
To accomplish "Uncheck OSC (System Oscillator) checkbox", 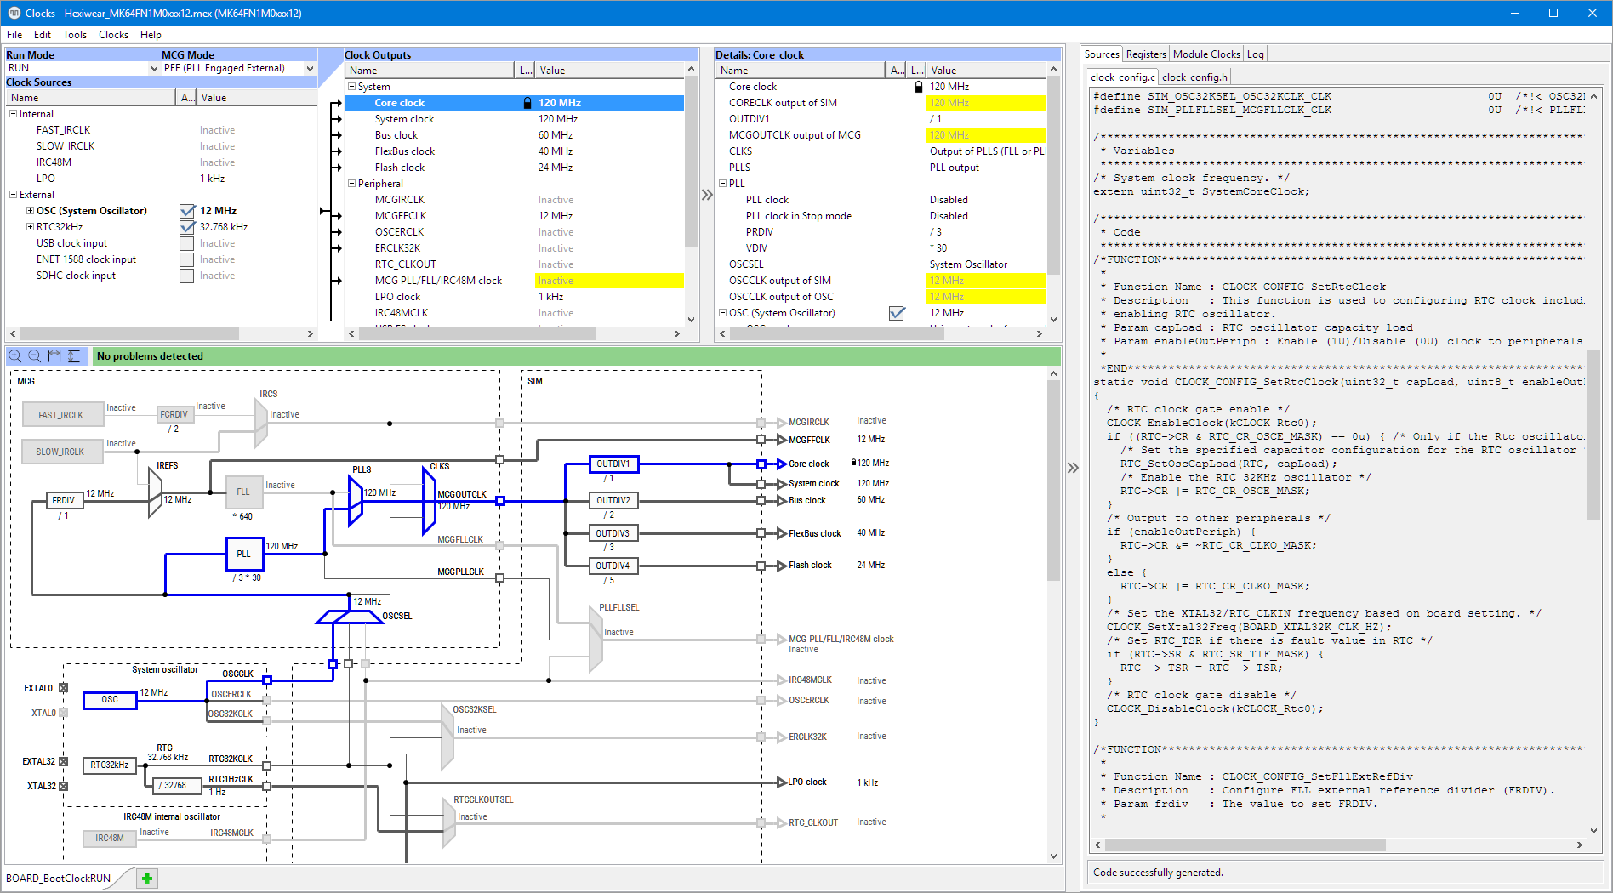I will (187, 211).
